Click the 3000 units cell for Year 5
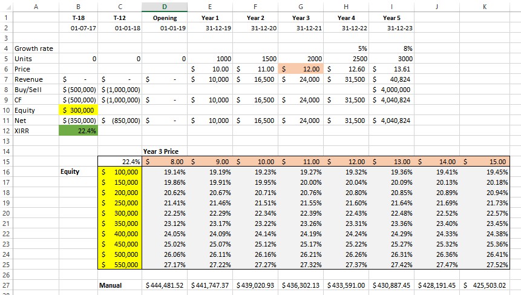This screenshot has width=521, height=295. [392, 59]
